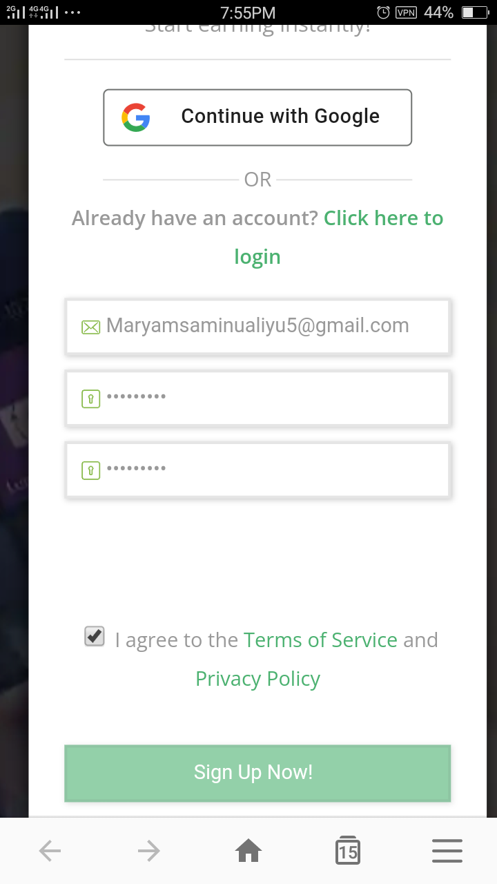The width and height of the screenshot is (497, 884).
Task: Tap the battery icon in status bar
Action: [476, 12]
